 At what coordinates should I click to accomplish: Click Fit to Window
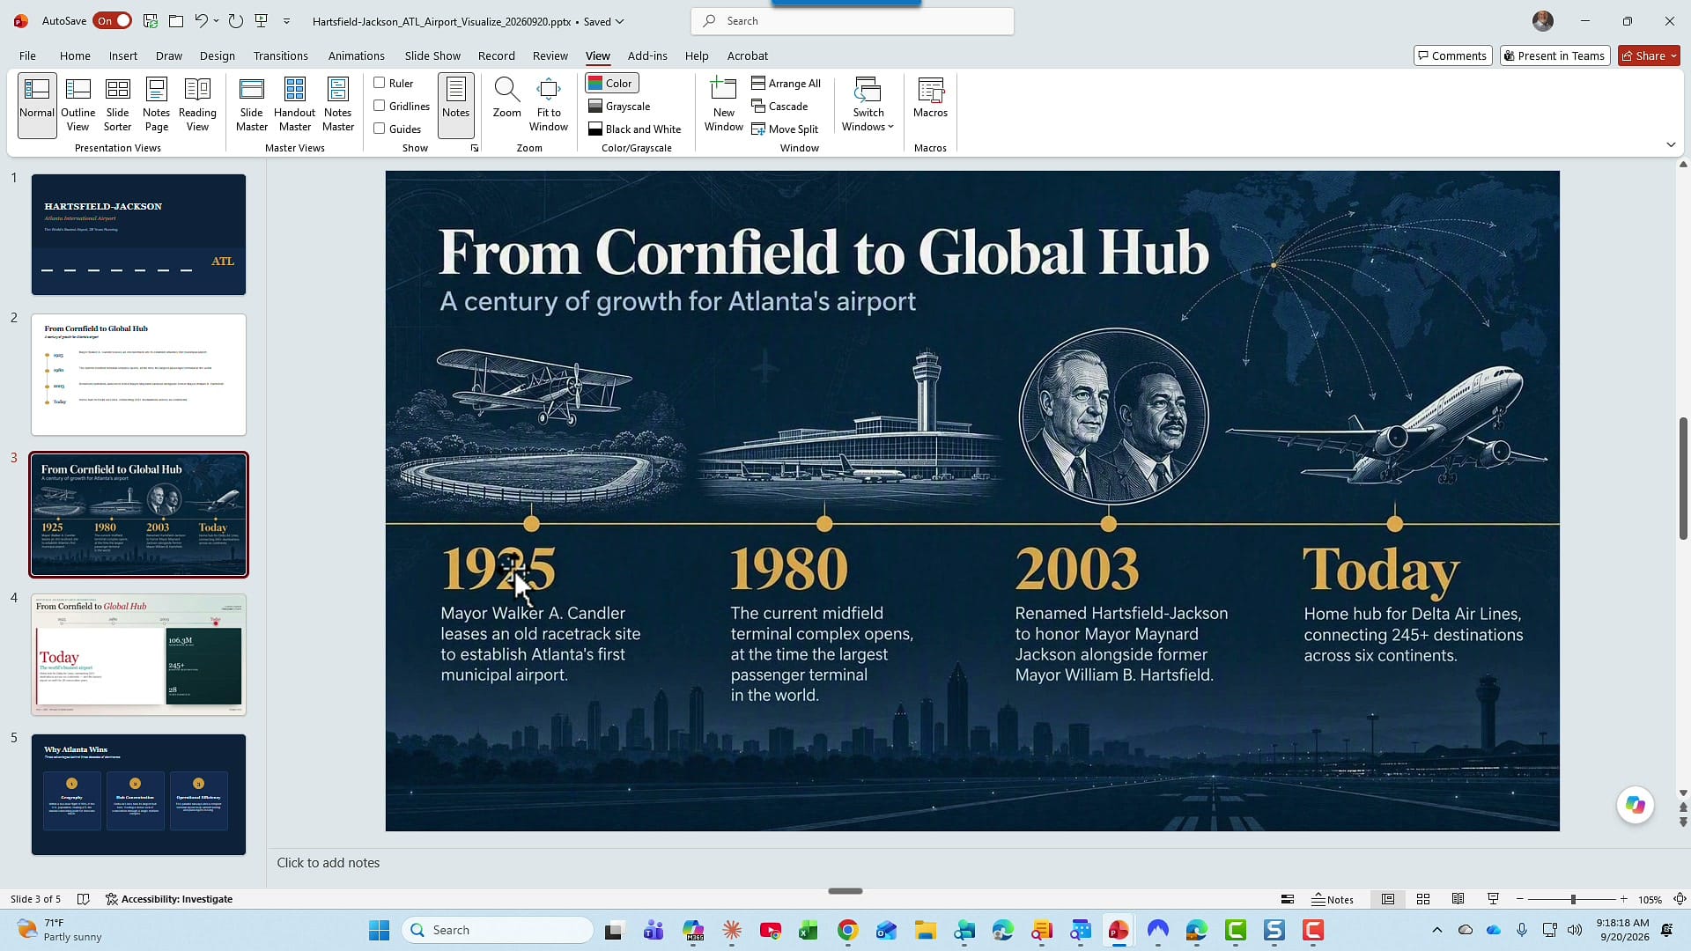(x=548, y=105)
